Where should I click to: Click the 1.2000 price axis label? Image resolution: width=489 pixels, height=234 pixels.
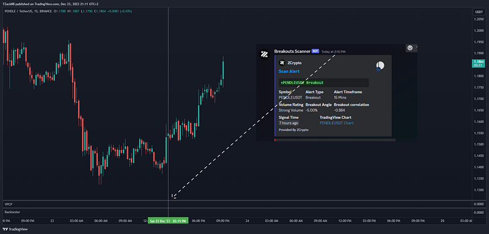479,30
